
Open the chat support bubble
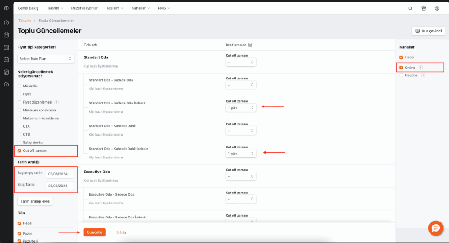coord(435,228)
